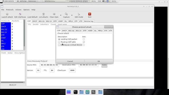Expand the Clear stats dropdown arrow
Viewport: 169px width, 95px height.
tap(61, 15)
